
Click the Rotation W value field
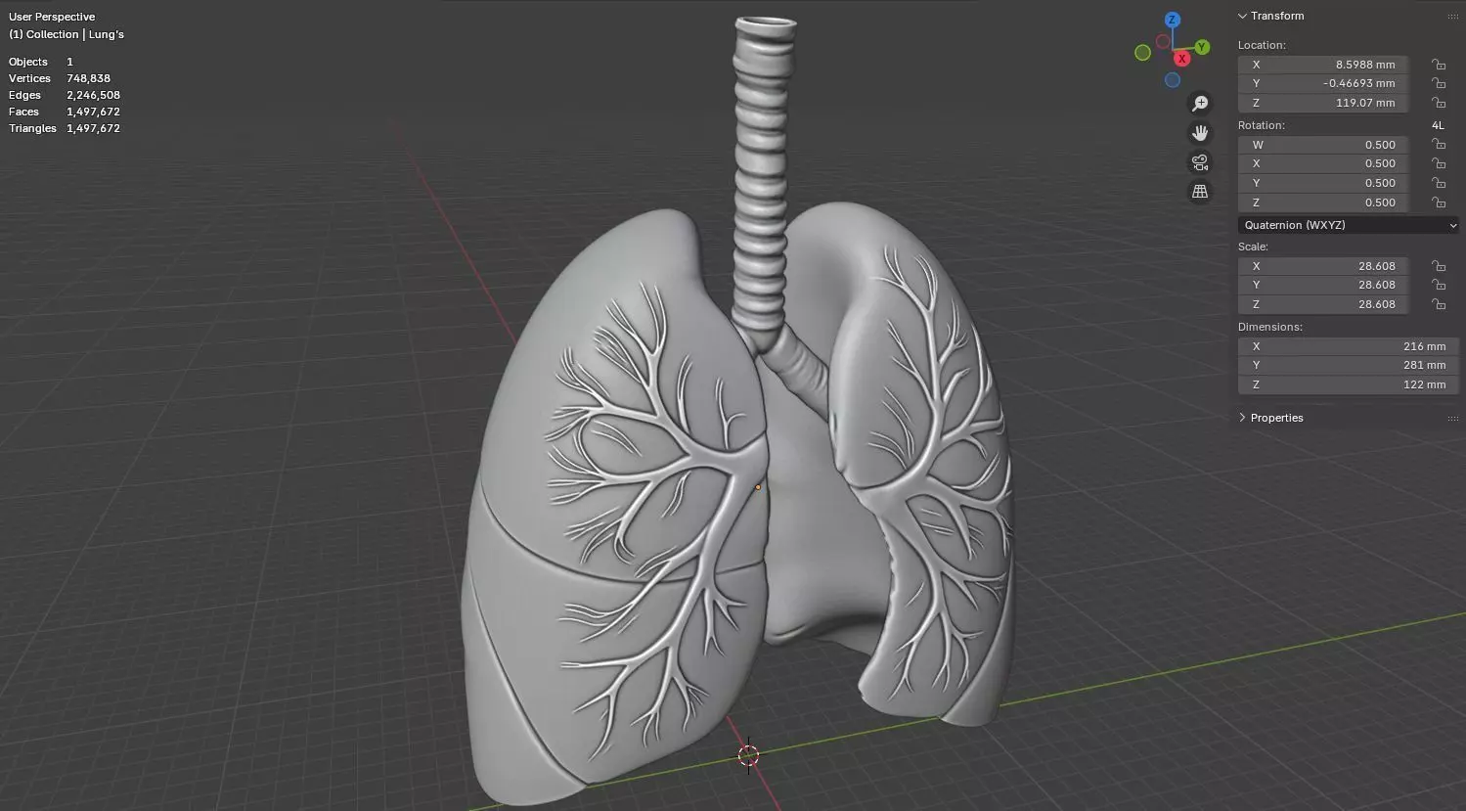[x=1323, y=145]
